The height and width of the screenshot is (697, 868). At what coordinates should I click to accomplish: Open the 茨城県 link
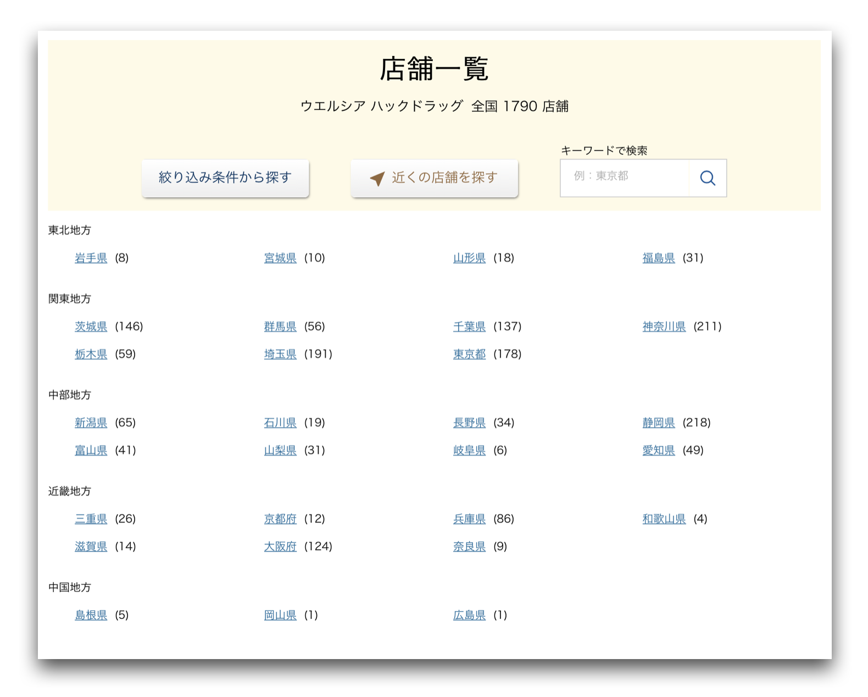91,327
